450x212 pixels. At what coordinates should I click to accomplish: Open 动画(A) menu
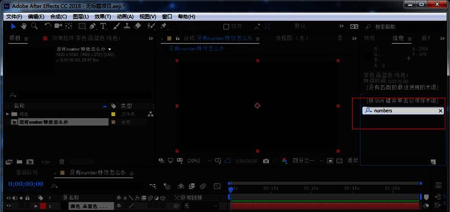tap(125, 17)
